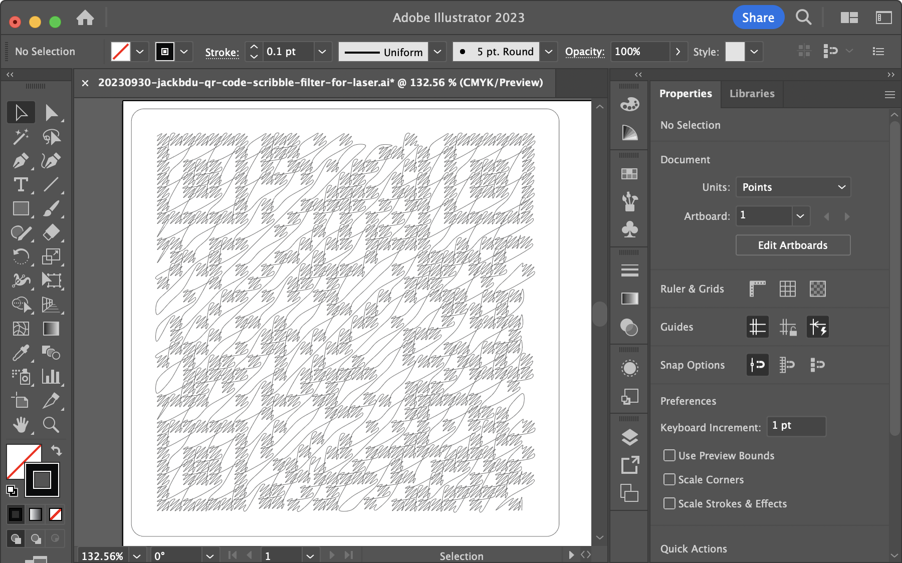Image resolution: width=902 pixels, height=563 pixels.
Task: Pick the Rotate tool
Action: point(21,257)
